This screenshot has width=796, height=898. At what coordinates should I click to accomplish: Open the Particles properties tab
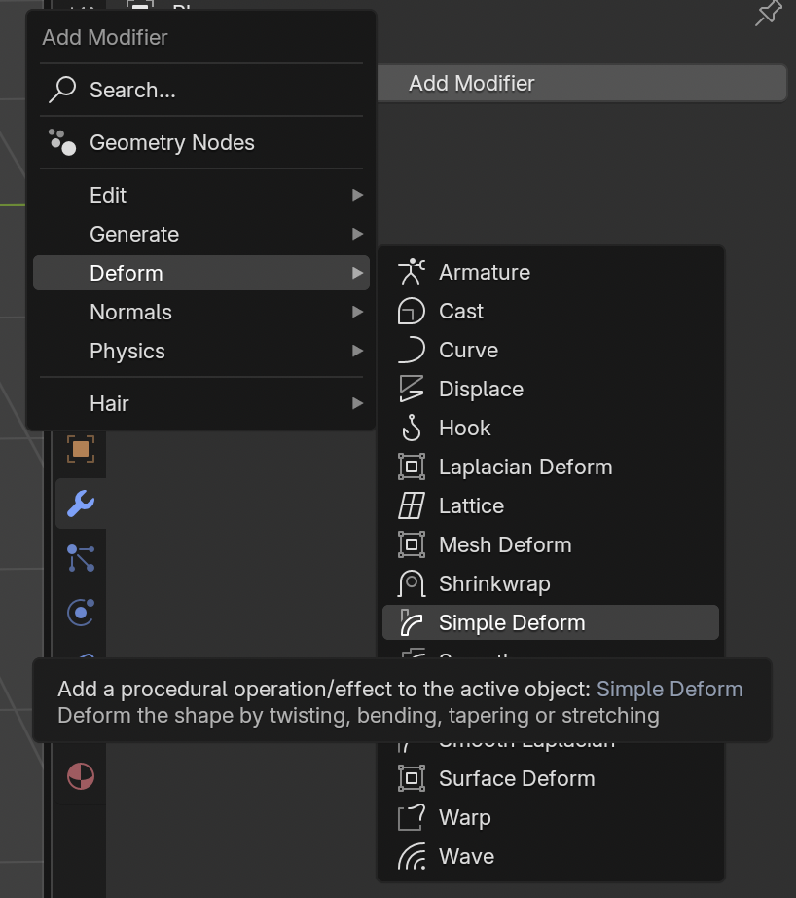[81, 558]
